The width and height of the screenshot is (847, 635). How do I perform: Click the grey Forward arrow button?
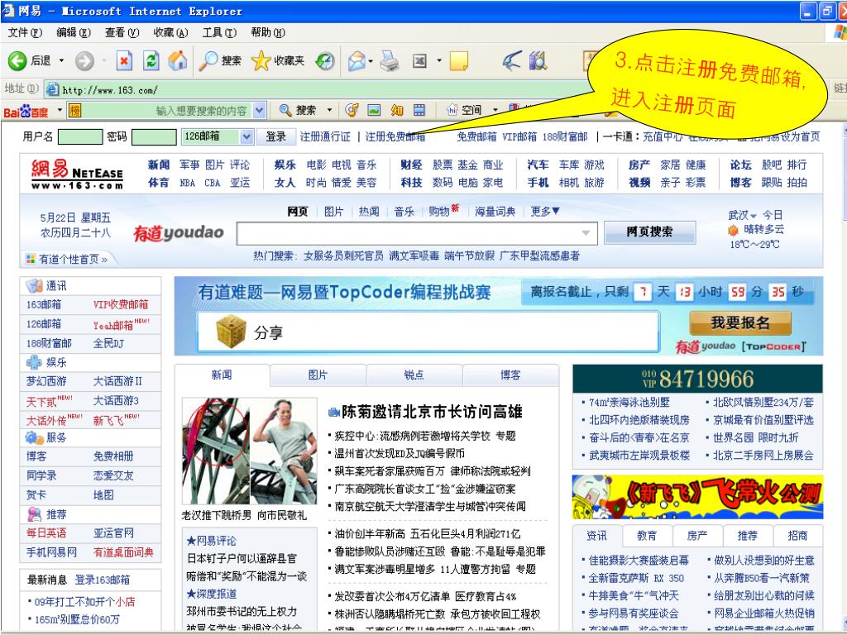pos(84,61)
